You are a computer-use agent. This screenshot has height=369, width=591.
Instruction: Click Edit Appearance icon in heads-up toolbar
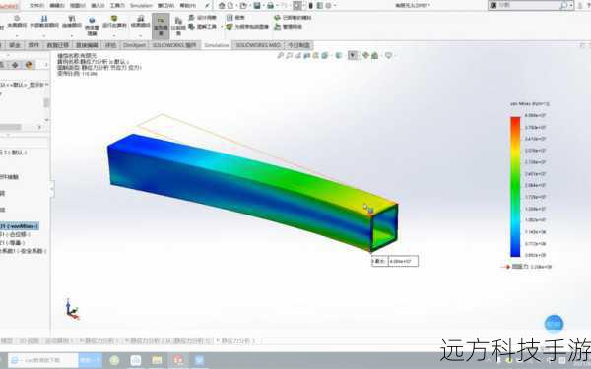(365, 56)
